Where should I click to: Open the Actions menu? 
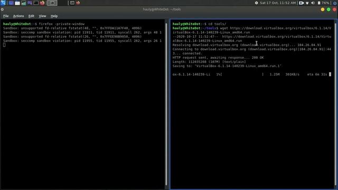click(18, 16)
